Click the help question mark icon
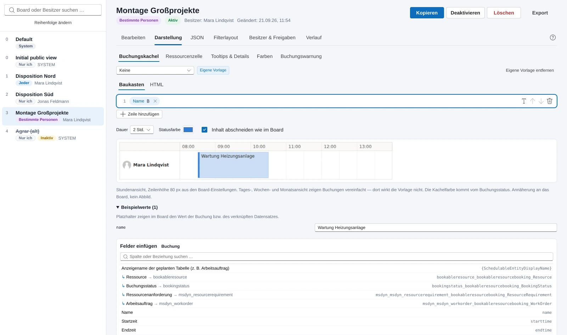 [552, 37]
